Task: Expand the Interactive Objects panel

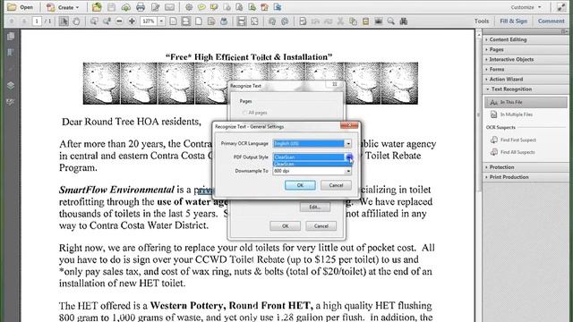Action: [x=526, y=59]
